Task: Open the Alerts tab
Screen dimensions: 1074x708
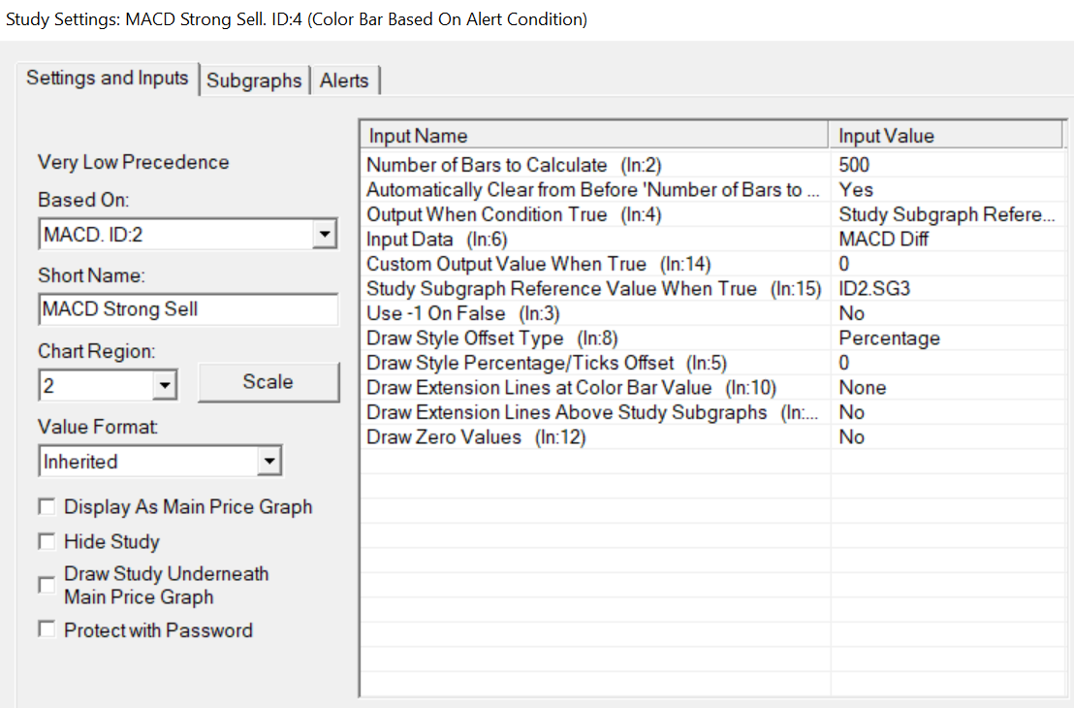Action: [x=344, y=81]
